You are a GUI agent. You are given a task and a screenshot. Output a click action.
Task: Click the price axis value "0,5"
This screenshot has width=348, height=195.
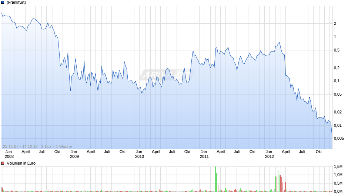[337, 50]
